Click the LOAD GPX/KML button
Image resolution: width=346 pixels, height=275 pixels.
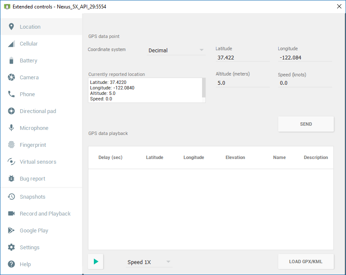pyautogui.click(x=306, y=262)
